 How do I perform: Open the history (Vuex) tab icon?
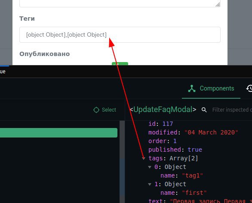[249, 88]
